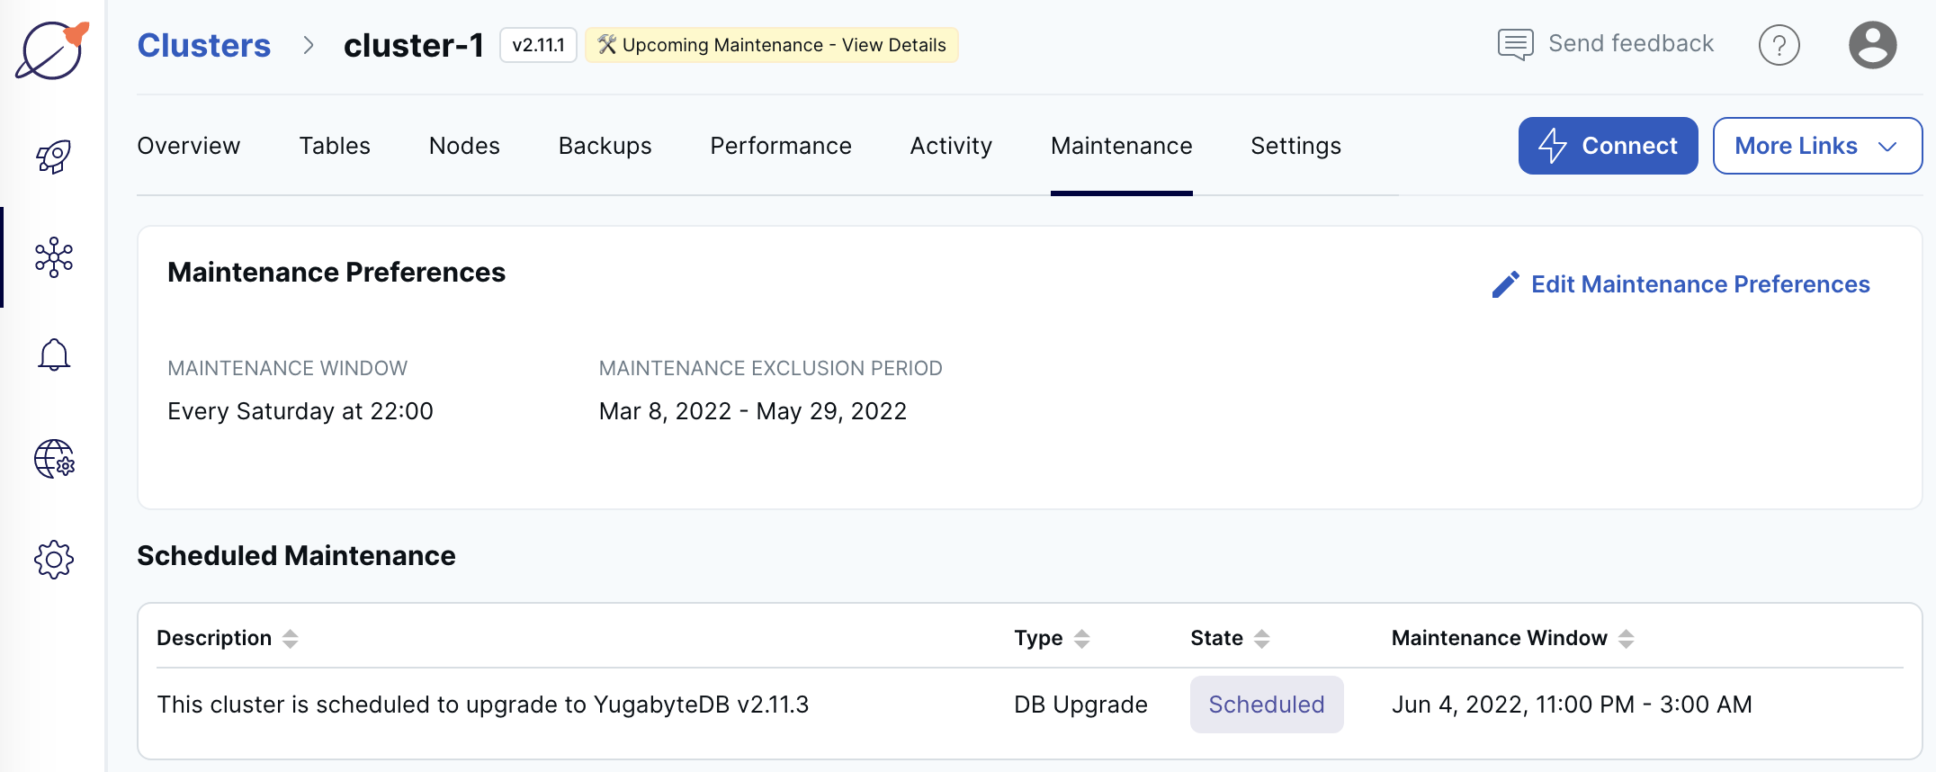Click the Description column header
Image resolution: width=1936 pixels, height=772 pixels.
tap(214, 638)
